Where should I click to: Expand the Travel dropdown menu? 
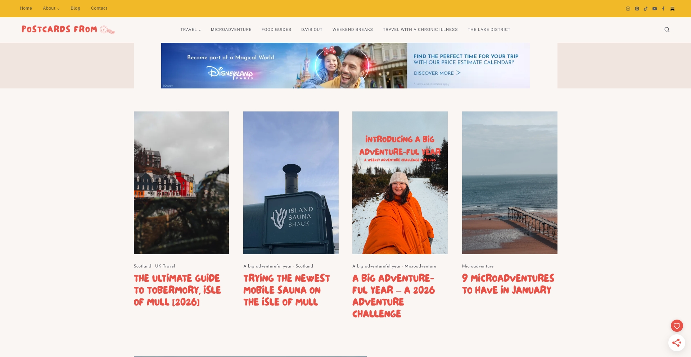pos(190,29)
